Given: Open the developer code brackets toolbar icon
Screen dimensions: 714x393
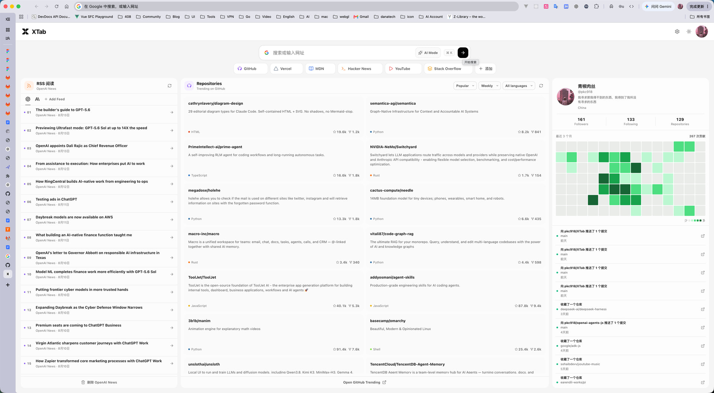Looking at the screenshot, I should tap(631, 6).
